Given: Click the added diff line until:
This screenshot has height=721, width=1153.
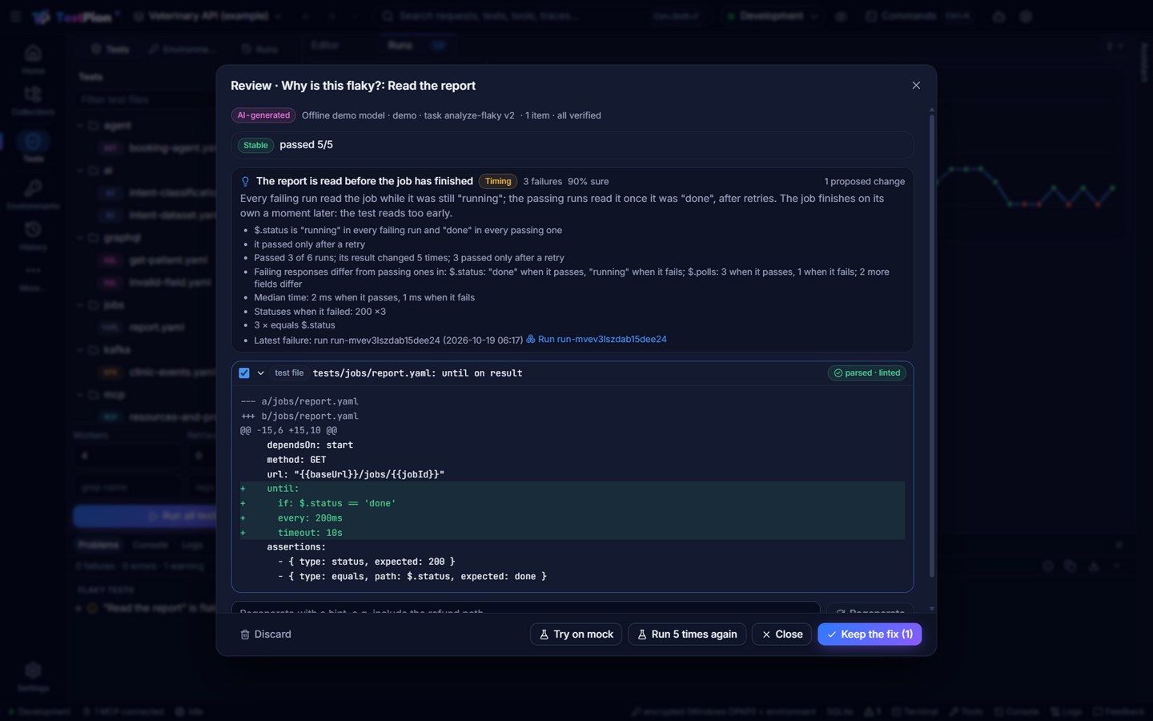Looking at the screenshot, I should tap(572, 489).
